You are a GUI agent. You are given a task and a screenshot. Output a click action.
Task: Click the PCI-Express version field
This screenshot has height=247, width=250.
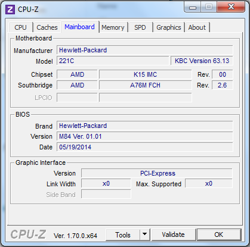coord(157,173)
